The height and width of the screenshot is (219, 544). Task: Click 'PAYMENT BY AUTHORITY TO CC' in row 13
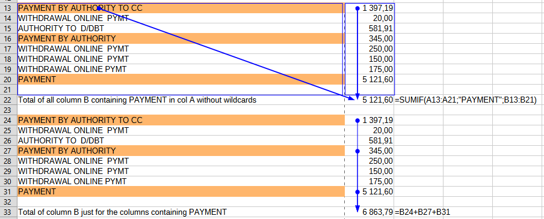(x=80, y=8)
